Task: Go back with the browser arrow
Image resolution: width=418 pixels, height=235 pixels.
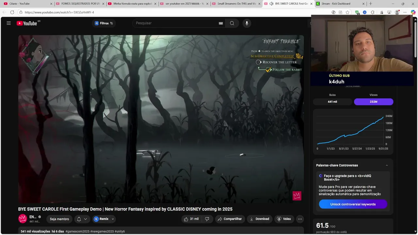Action: [x=4, y=12]
